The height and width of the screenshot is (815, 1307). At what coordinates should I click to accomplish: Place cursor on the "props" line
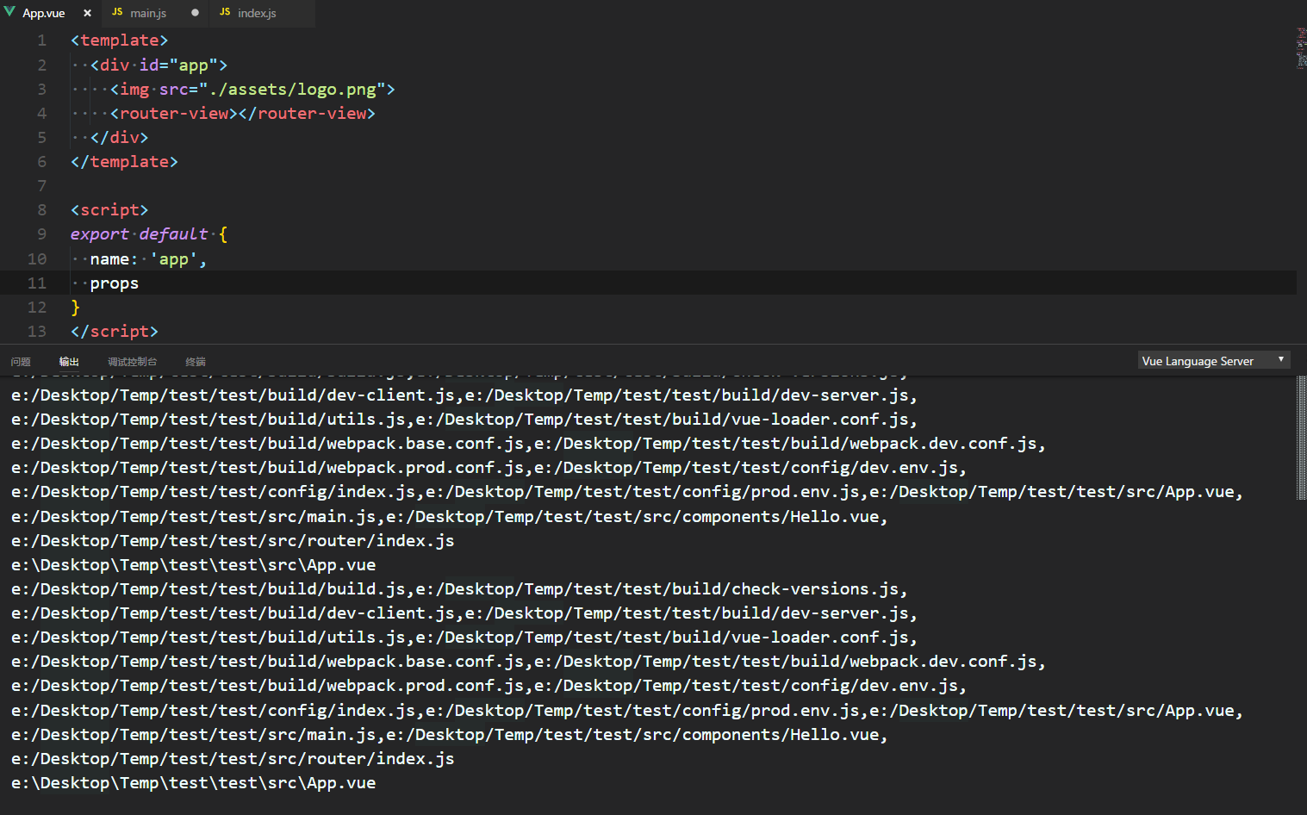coord(115,283)
